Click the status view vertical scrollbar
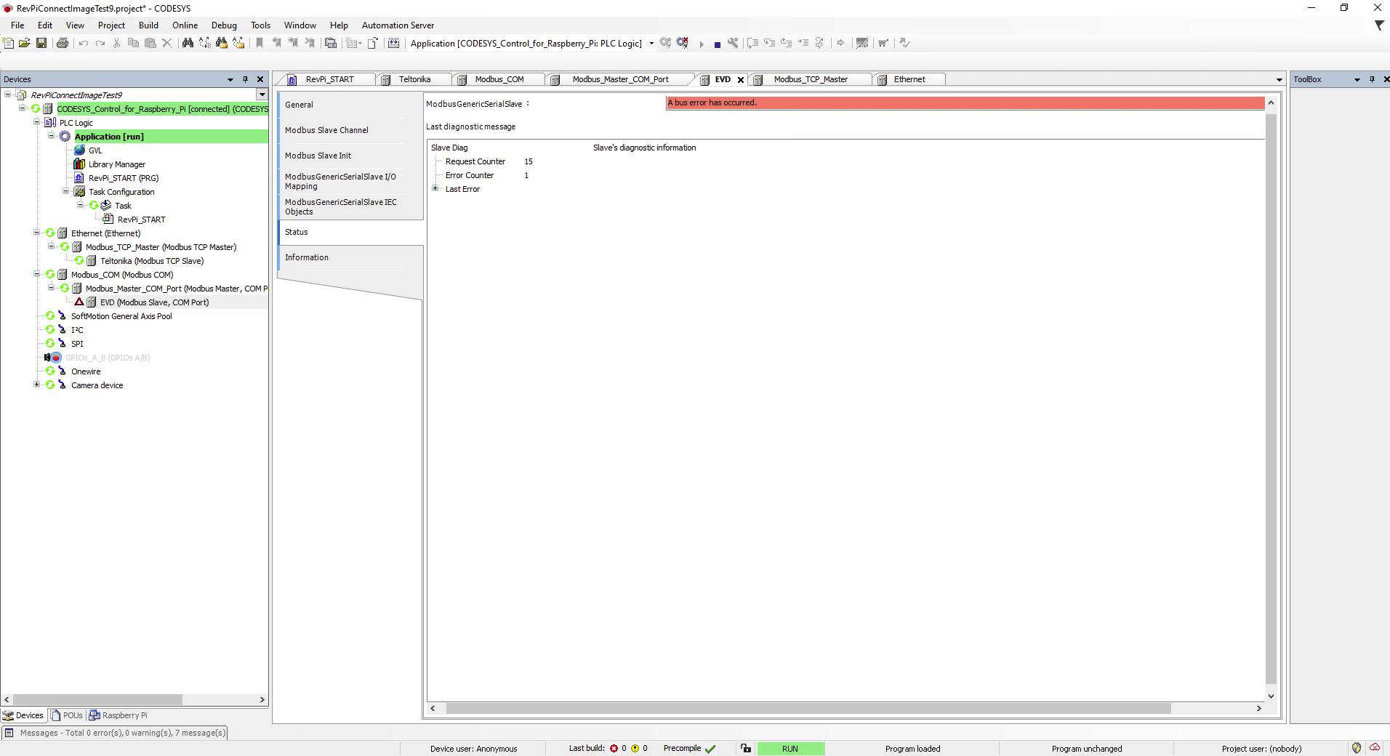 coord(1271,399)
